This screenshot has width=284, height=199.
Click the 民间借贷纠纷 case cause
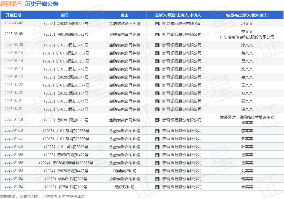pyautogui.click(x=125, y=171)
